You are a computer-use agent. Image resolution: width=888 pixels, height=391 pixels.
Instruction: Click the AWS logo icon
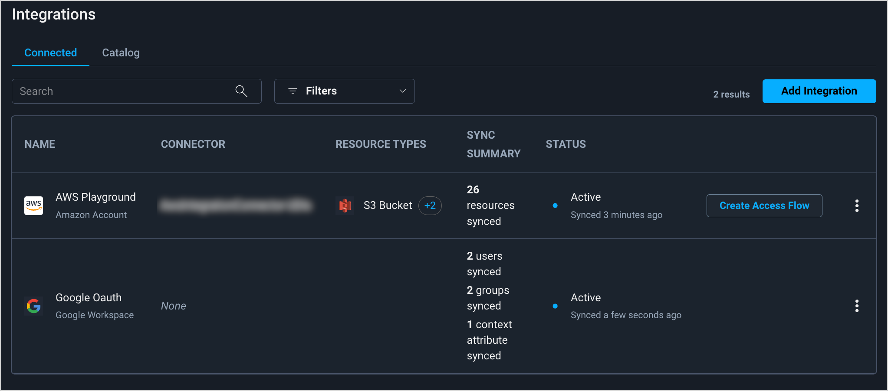pos(33,205)
